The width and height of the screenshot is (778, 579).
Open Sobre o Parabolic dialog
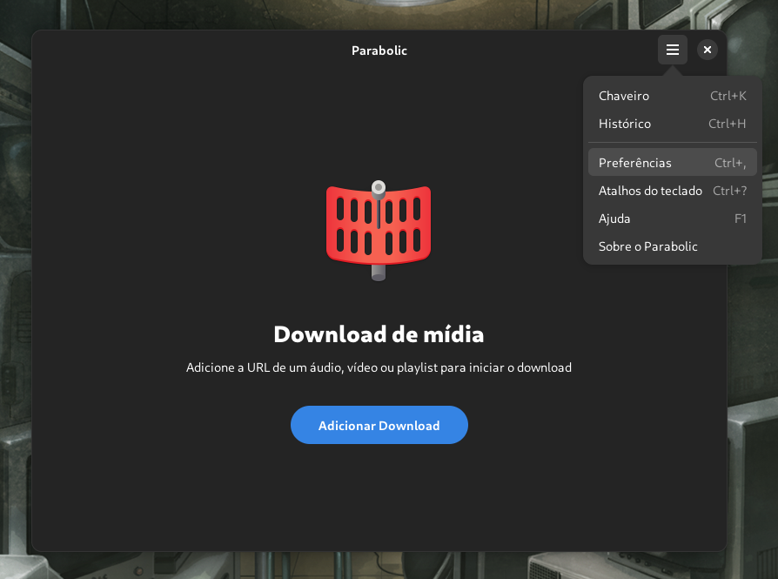[x=673, y=246]
